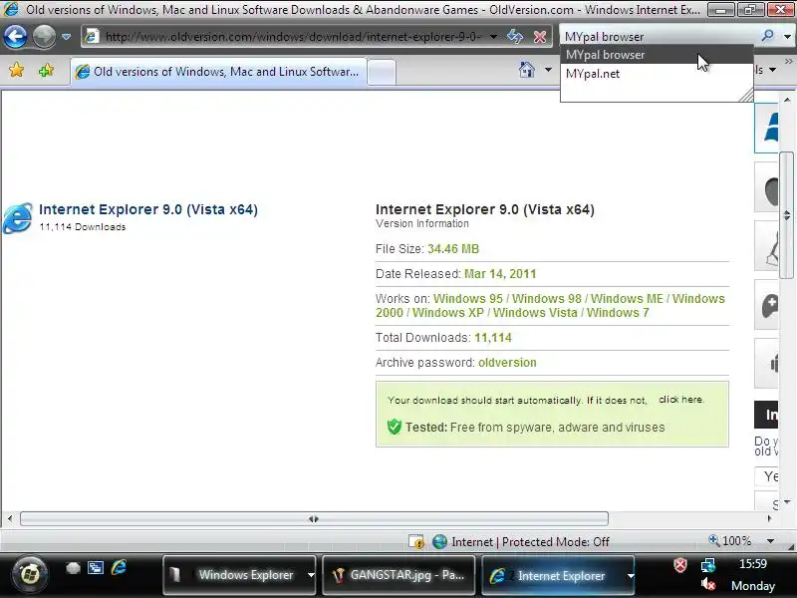
Task: Click the Forward navigation arrow button
Action: (44, 37)
